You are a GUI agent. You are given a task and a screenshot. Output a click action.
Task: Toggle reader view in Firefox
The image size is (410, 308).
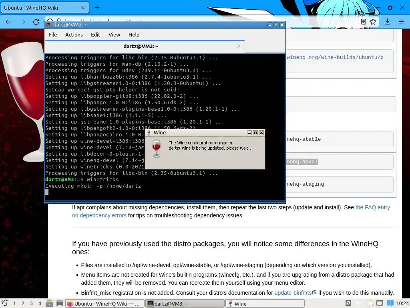point(363,22)
